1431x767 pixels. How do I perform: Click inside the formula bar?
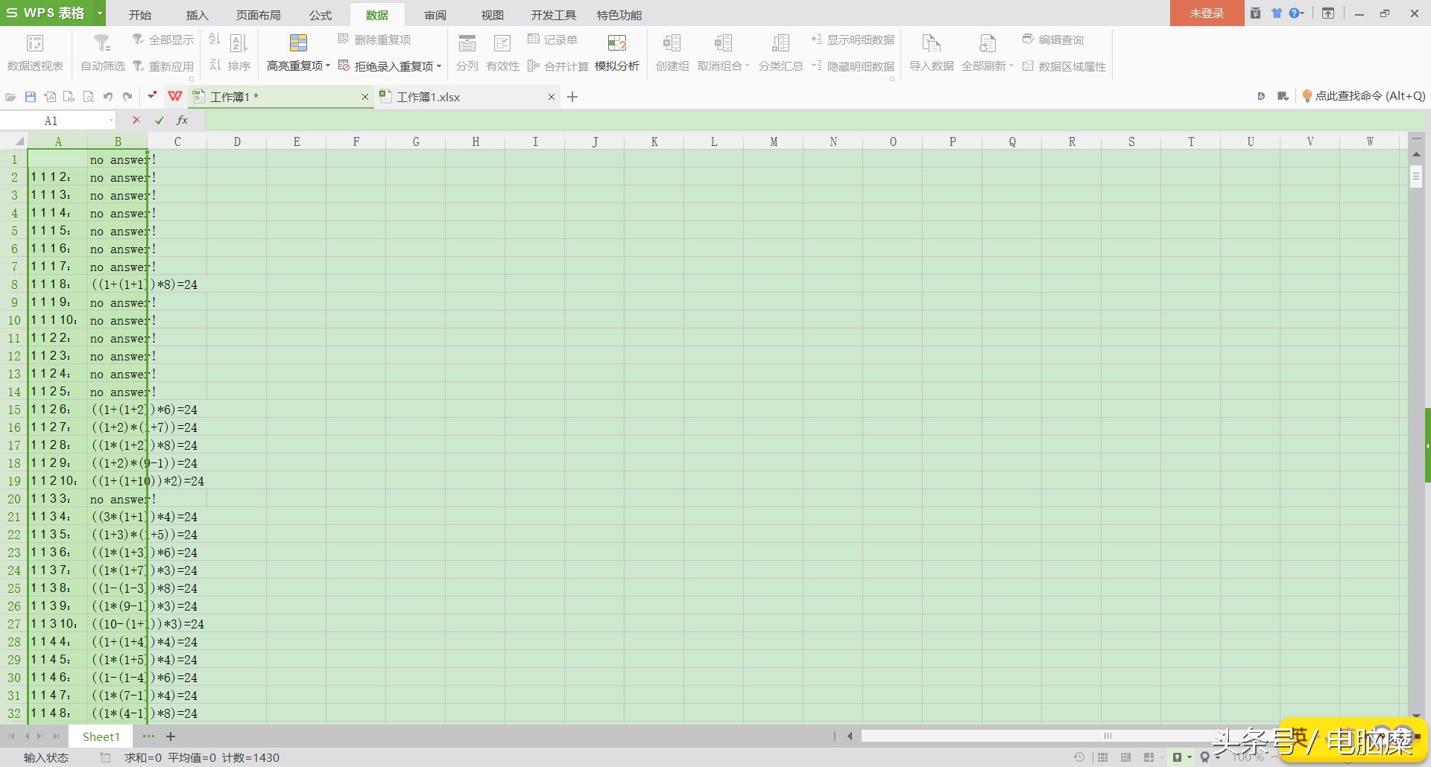(x=815, y=120)
